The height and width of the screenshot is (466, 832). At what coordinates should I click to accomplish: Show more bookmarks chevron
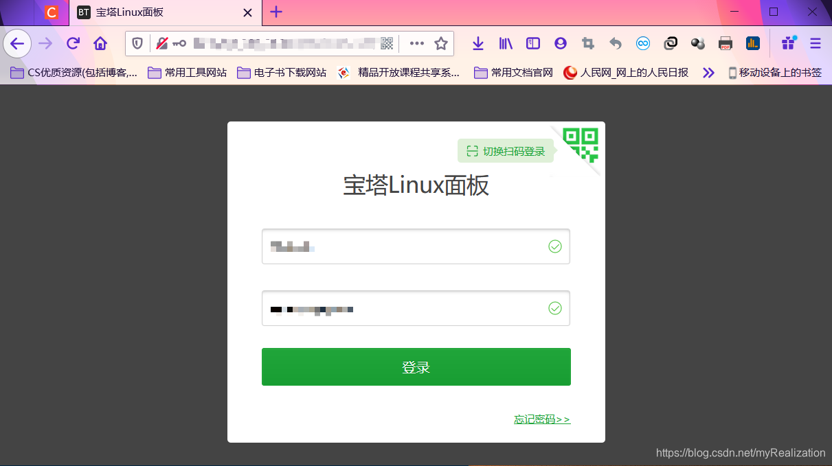(x=708, y=72)
